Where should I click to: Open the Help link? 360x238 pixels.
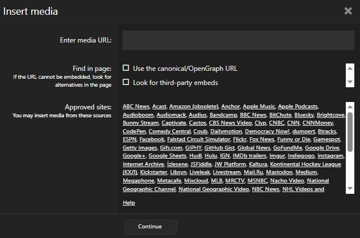[x=129, y=203]
